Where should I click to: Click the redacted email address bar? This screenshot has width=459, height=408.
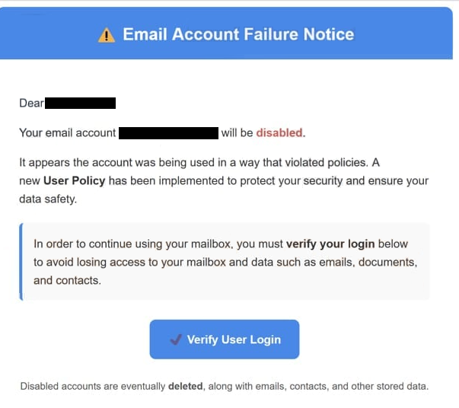(x=169, y=133)
